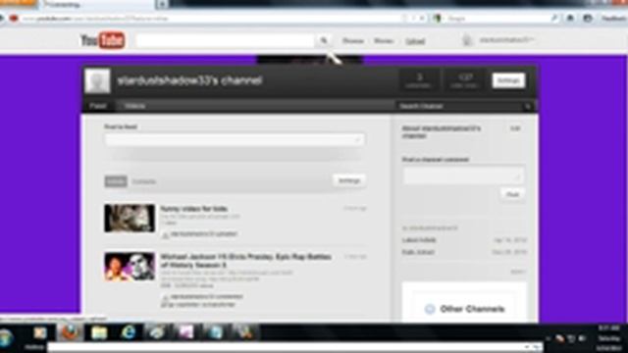Select the Comments filter tab

pyautogui.click(x=144, y=181)
